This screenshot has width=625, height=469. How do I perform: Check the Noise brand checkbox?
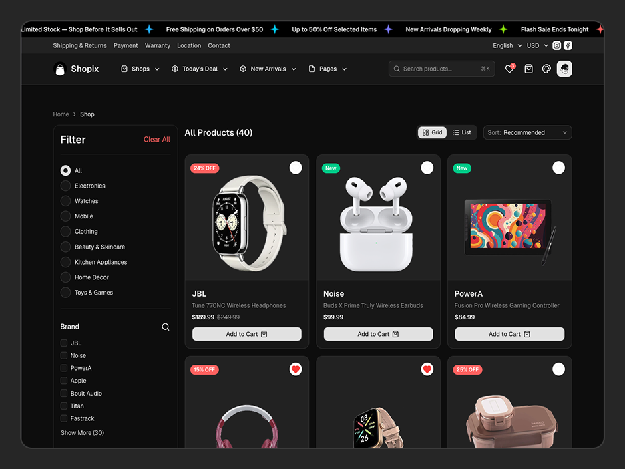click(64, 355)
